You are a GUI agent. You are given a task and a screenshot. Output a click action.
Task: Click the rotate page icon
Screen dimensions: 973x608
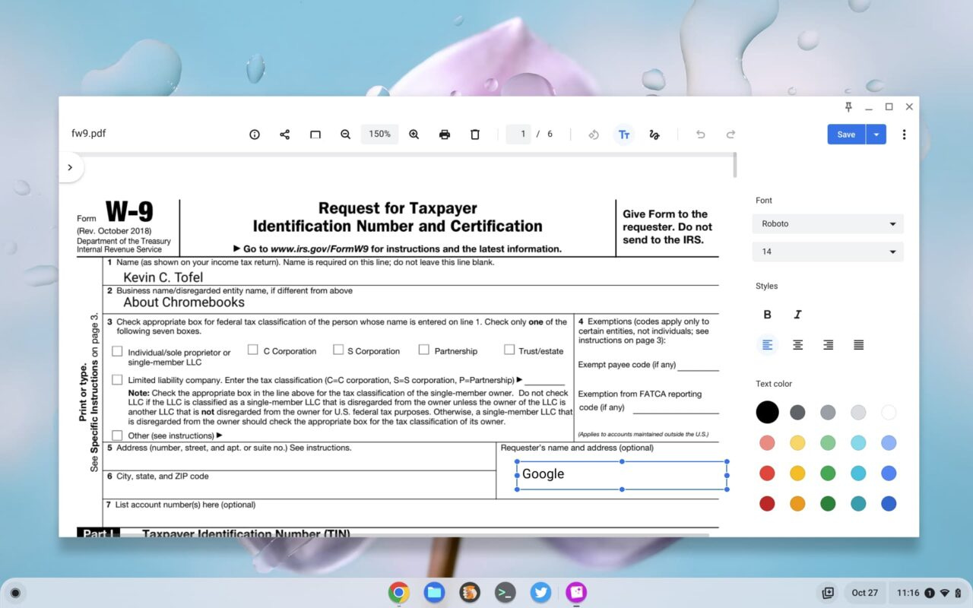point(594,135)
